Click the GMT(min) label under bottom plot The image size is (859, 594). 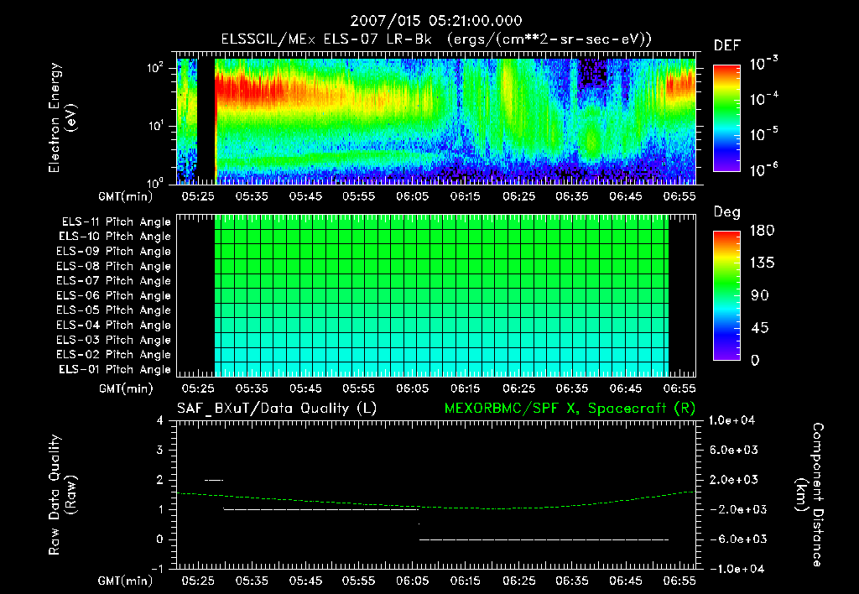pos(126,581)
